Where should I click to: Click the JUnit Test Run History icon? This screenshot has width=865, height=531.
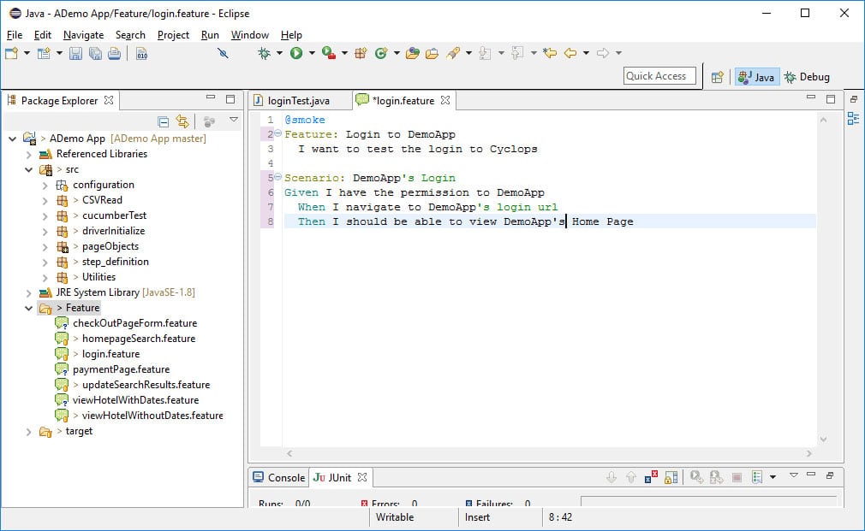pos(757,477)
